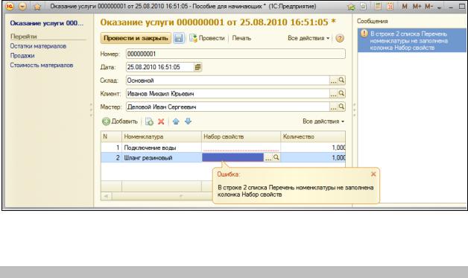Click the document-with-star icon in the title bar
This screenshot has width=468, height=278.
[363, 6]
